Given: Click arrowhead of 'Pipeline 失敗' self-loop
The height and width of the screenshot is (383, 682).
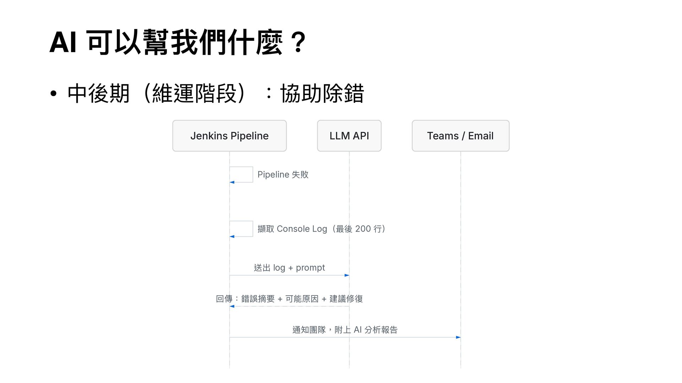Looking at the screenshot, I should tap(232, 182).
